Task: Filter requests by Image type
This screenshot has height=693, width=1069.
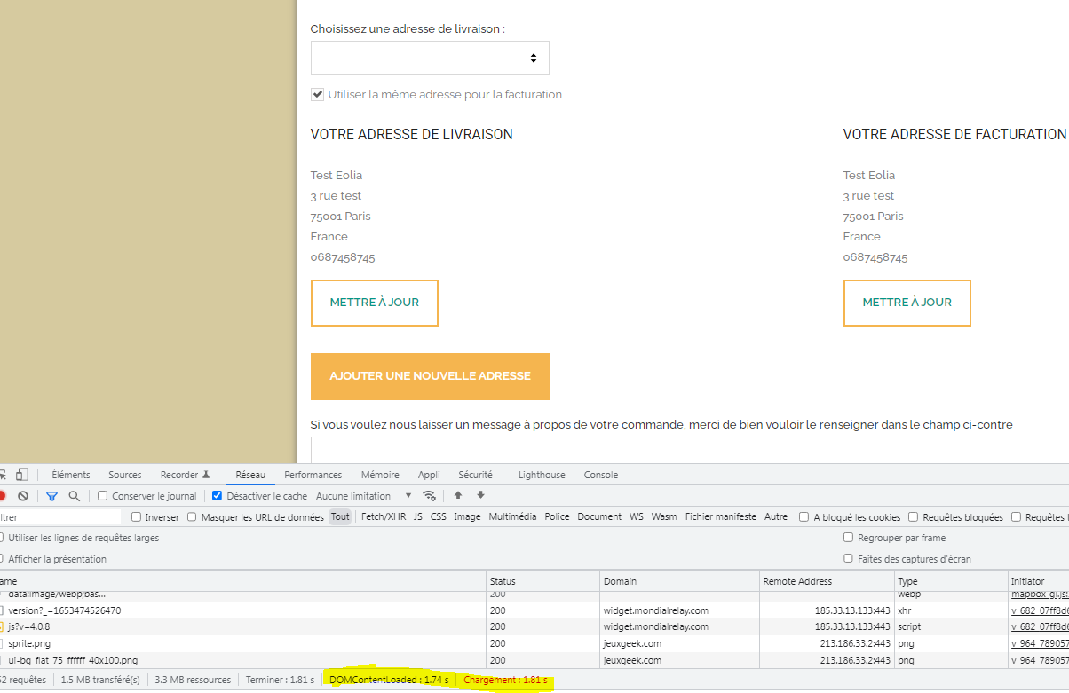Action: 467,516
